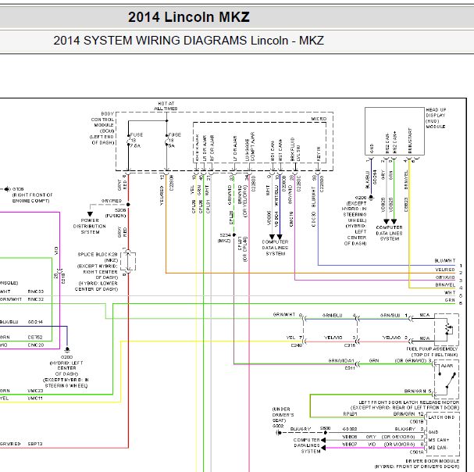The height and width of the screenshot is (472, 474).
Task: Click the 'RPL81' circuit label
Action: coord(350,413)
